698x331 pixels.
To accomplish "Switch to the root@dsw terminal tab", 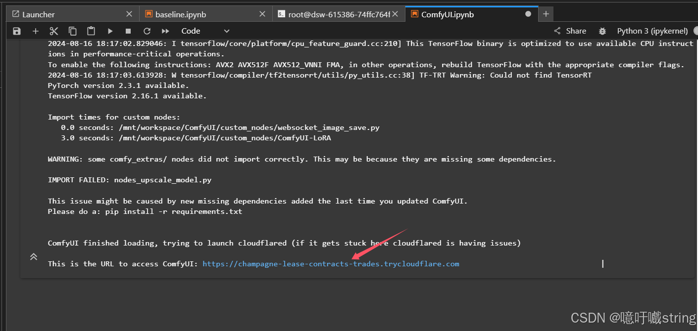I will coord(339,14).
